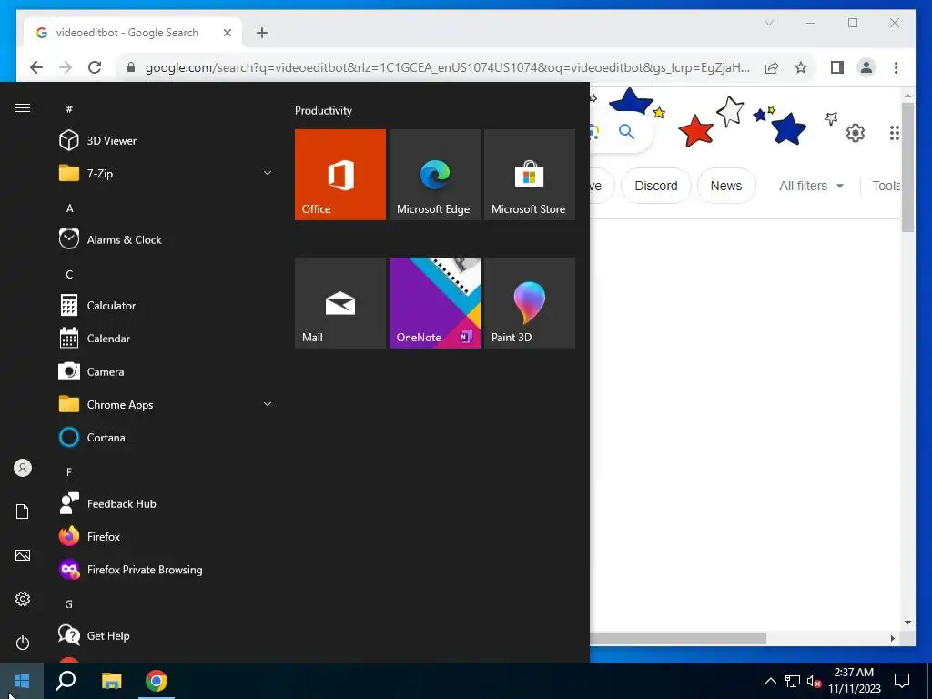The width and height of the screenshot is (932, 699).
Task: Reload the Chrome page
Action: coord(95,67)
